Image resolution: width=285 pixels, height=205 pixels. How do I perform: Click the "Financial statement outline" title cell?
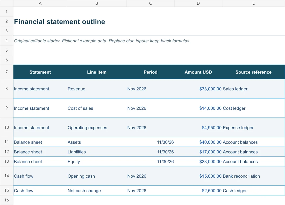[59, 21]
